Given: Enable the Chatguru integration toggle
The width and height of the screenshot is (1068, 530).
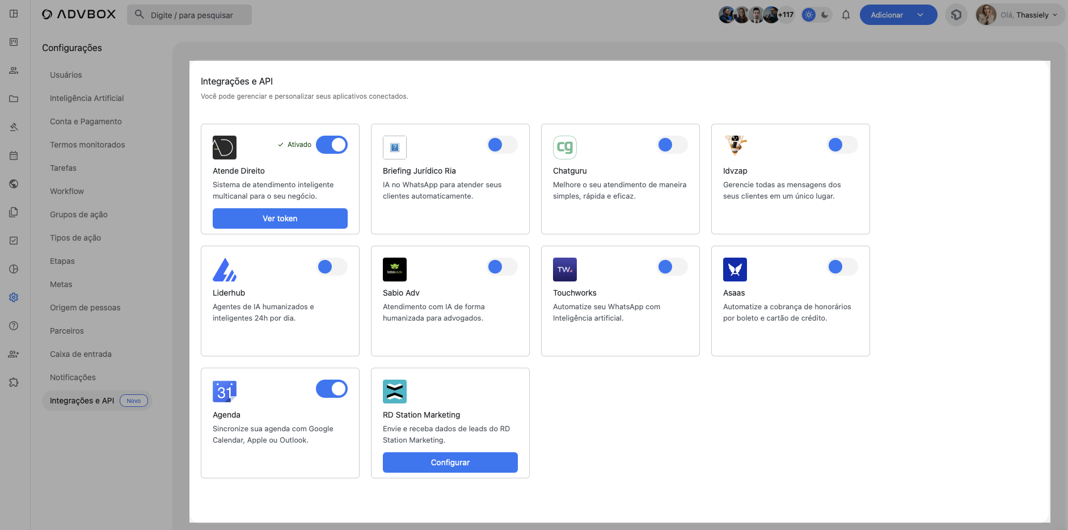Looking at the screenshot, I should click(672, 145).
